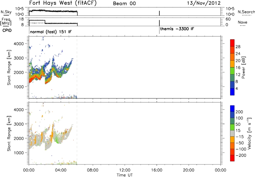Click the '16' power colorbar tick

tap(238, 68)
